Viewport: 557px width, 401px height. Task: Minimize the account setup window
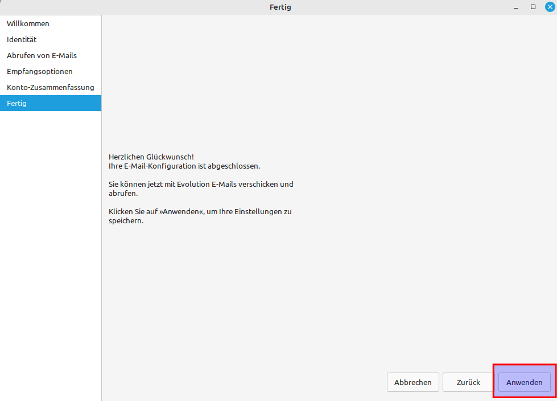pos(516,7)
